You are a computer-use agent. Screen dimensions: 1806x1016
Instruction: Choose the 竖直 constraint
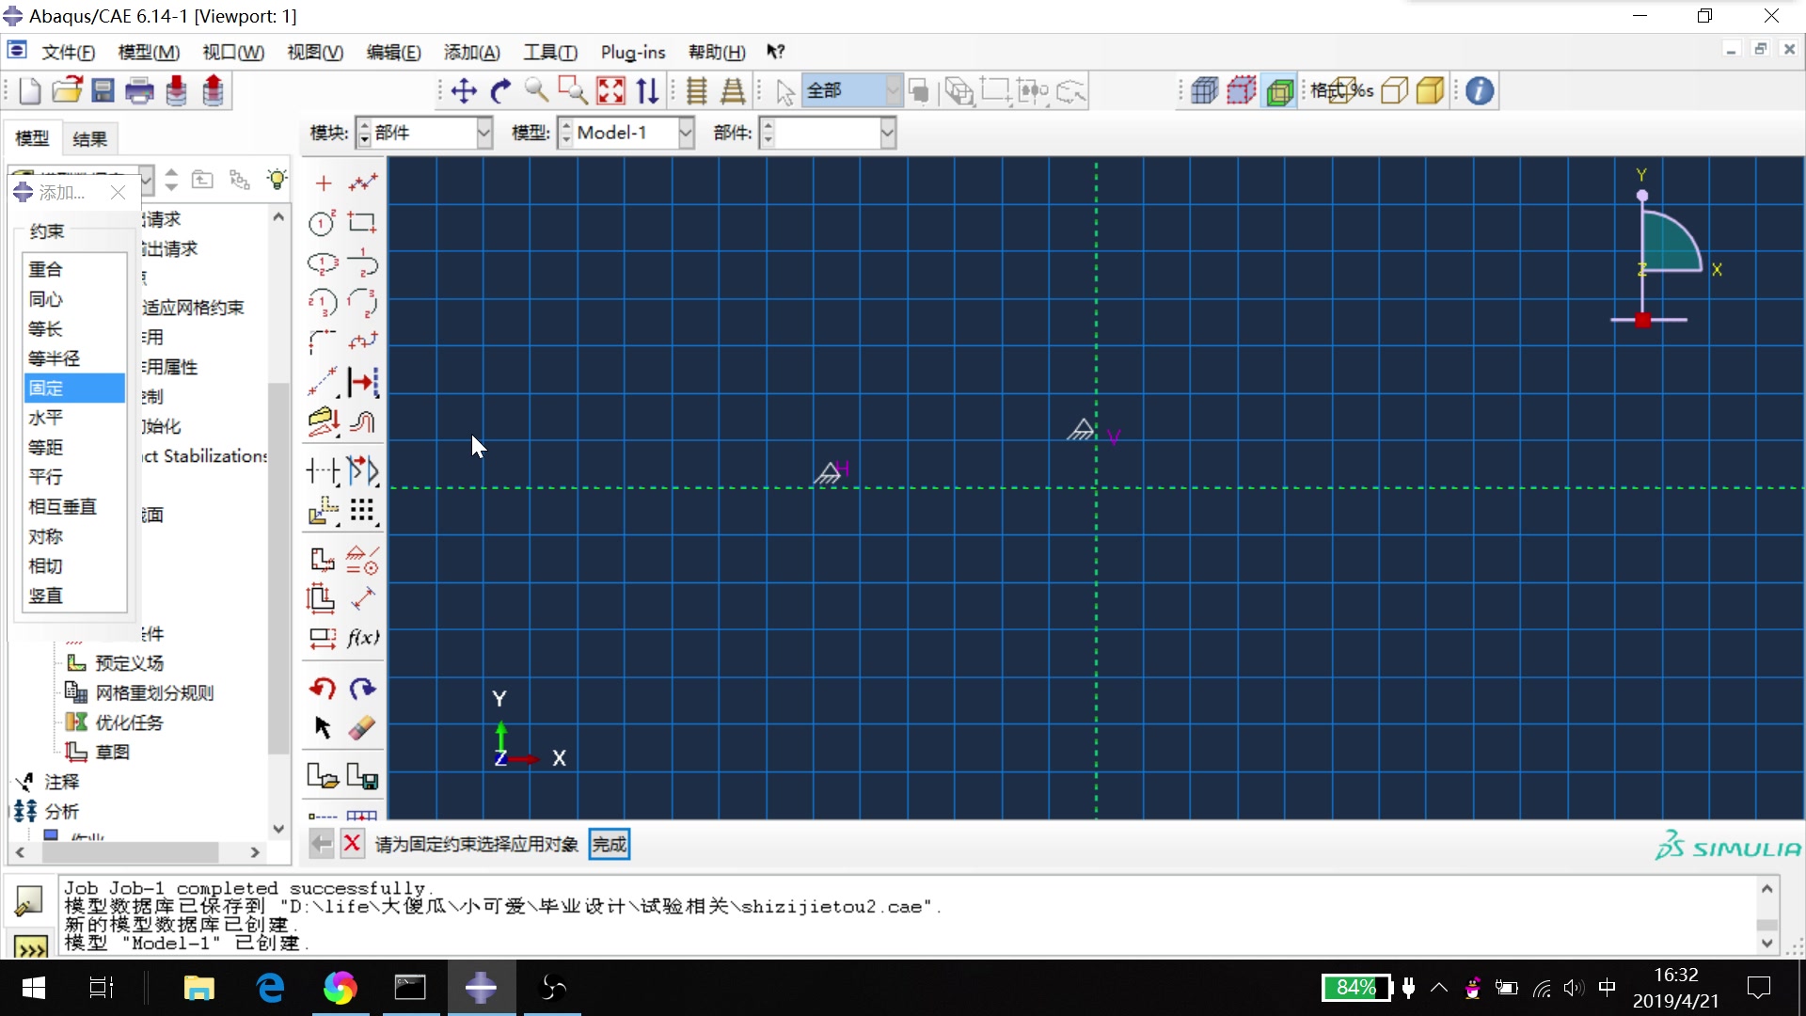coord(74,595)
